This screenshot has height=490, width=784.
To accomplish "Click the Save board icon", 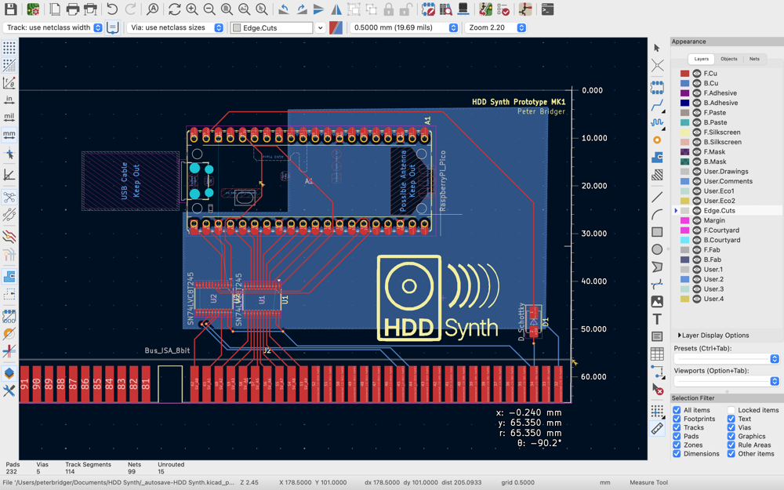I will coord(12,9).
